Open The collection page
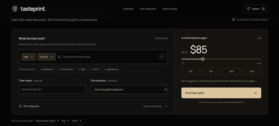This screenshot has width=279, height=126. (x=148, y=9)
